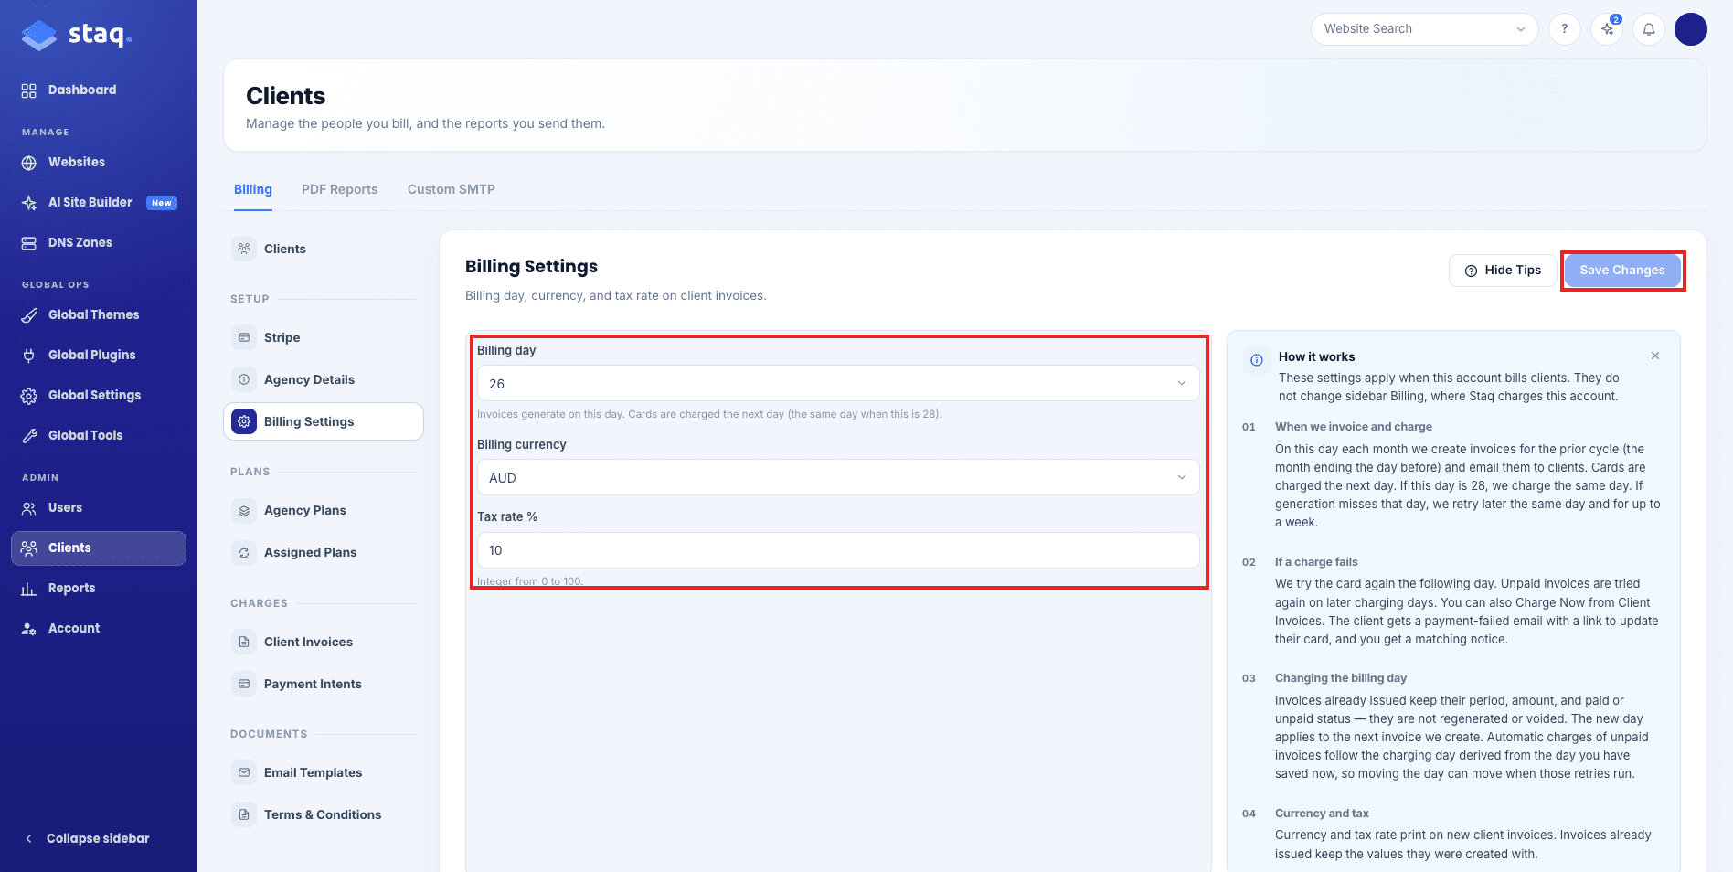Open the Billing day dropdown
Viewport: 1733px width, 872px height.
(838, 384)
